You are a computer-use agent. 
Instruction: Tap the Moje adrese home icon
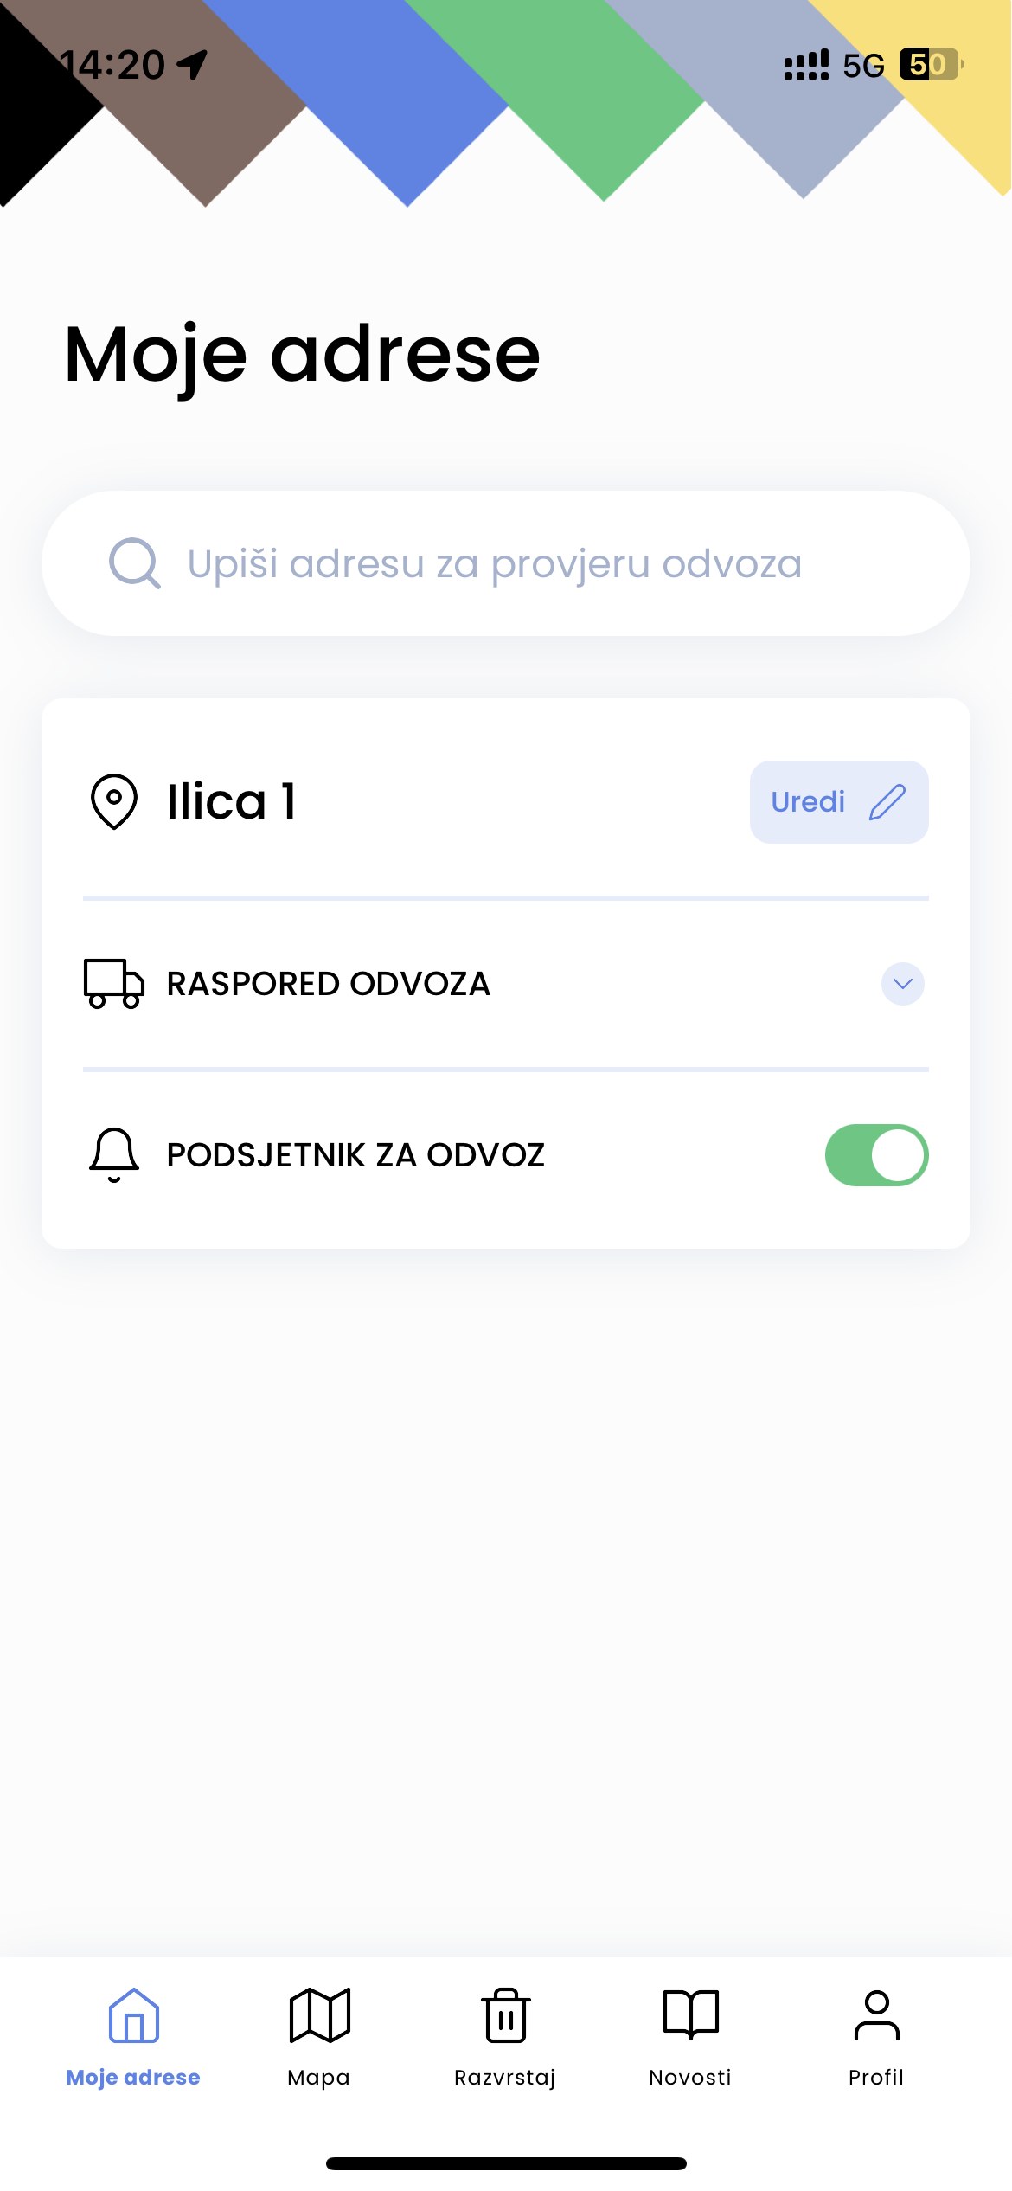134,2015
